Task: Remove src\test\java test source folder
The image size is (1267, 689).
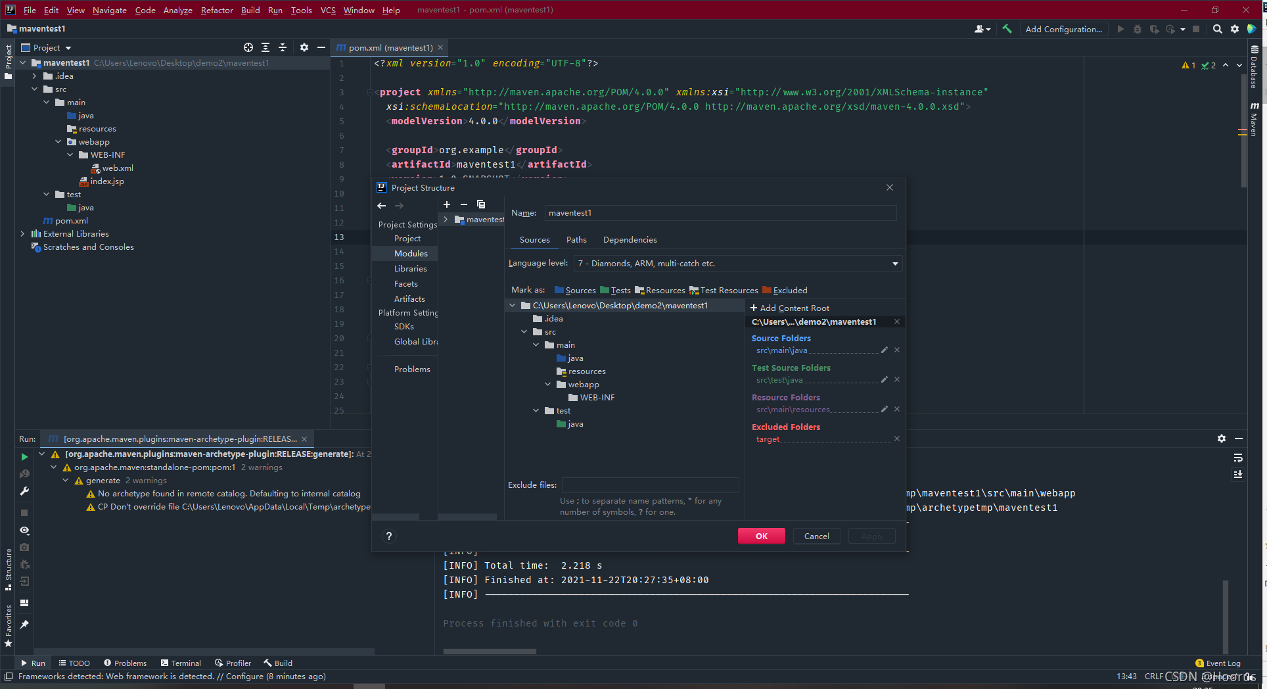Action: [x=897, y=379]
